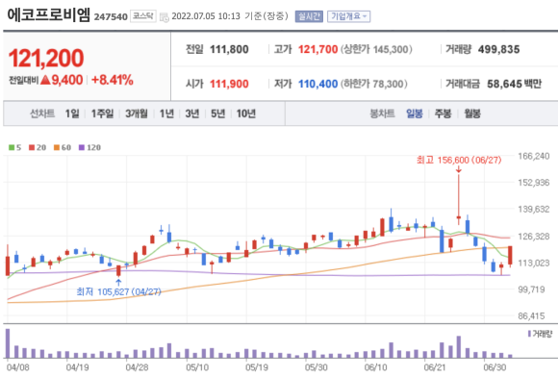Click the 실시간 real-time badge
Image resolution: width=558 pixels, height=377 pixels.
click(x=309, y=16)
